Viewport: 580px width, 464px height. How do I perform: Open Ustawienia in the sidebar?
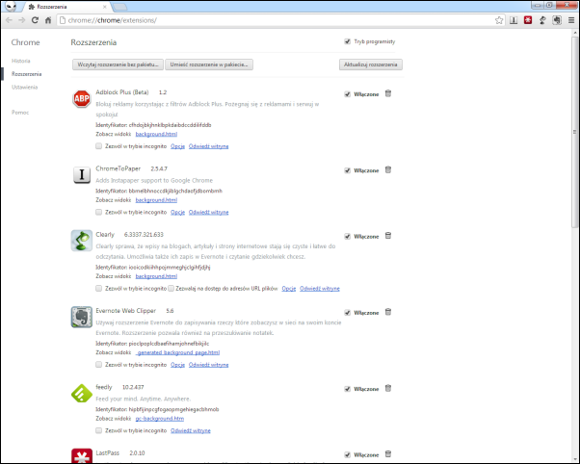click(x=24, y=87)
